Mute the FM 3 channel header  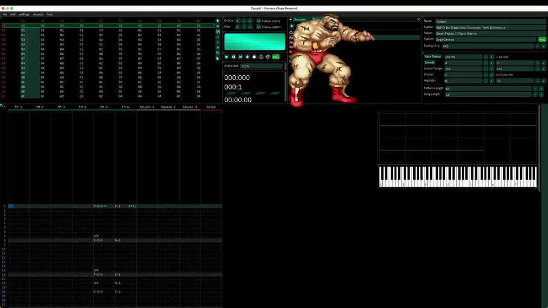pos(61,107)
